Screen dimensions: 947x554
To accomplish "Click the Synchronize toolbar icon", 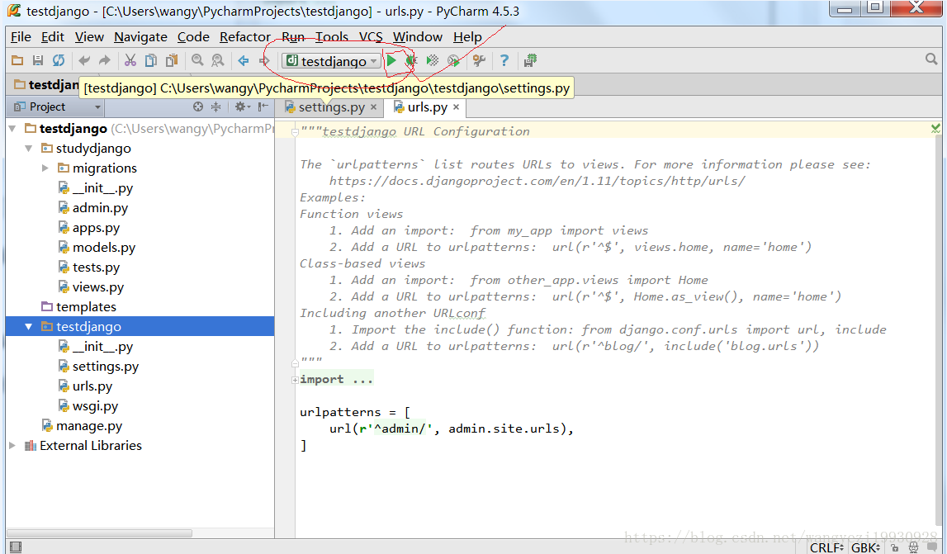I will tap(58, 60).
